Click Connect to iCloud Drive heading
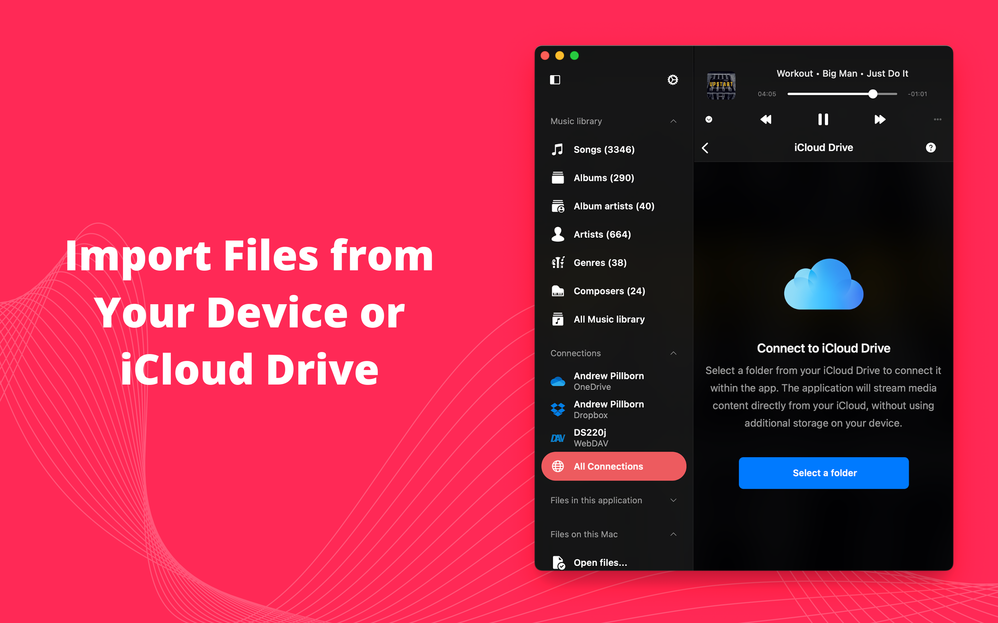 tap(824, 348)
